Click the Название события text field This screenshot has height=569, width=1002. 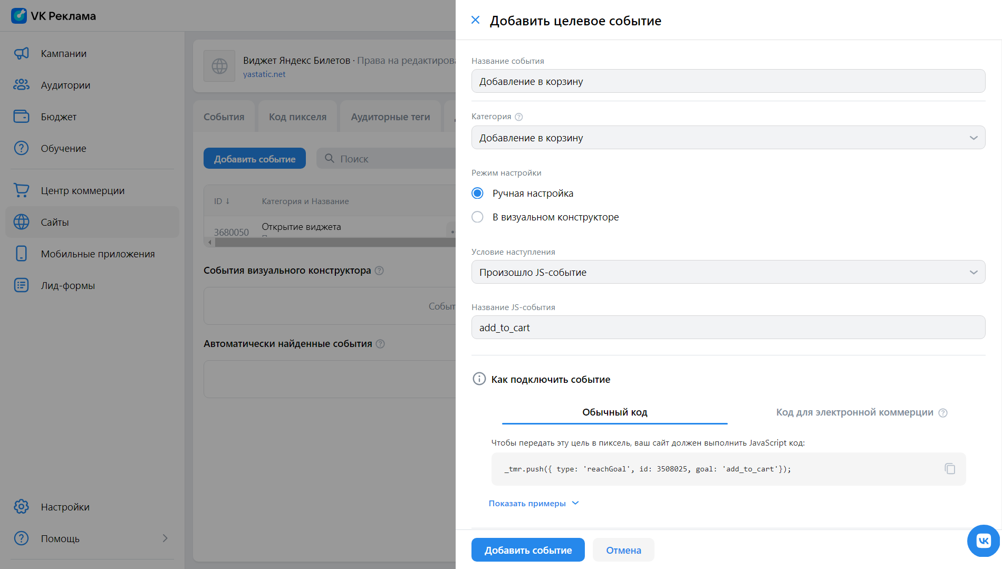tap(728, 81)
